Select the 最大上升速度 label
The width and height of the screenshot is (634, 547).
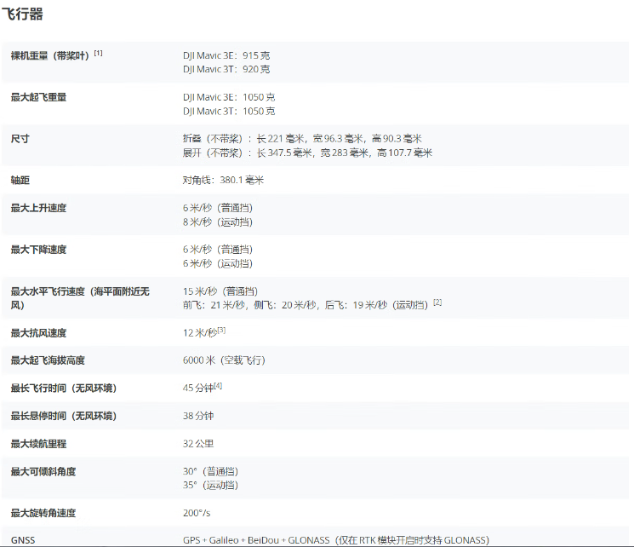pyautogui.click(x=38, y=208)
